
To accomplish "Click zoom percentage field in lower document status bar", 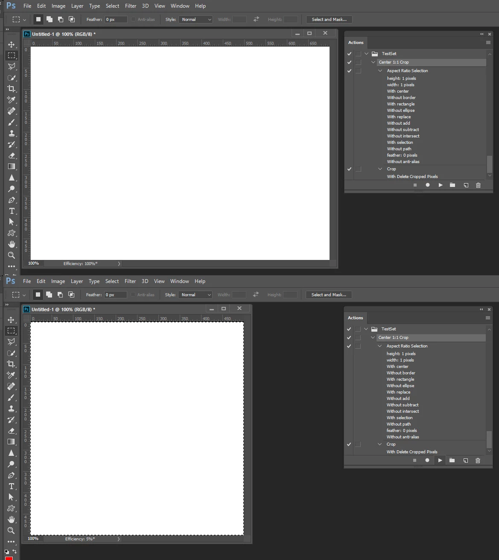I will (x=33, y=539).
